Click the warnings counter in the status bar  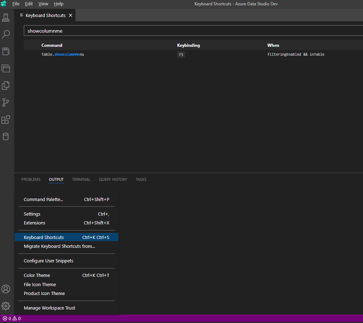coord(14,318)
